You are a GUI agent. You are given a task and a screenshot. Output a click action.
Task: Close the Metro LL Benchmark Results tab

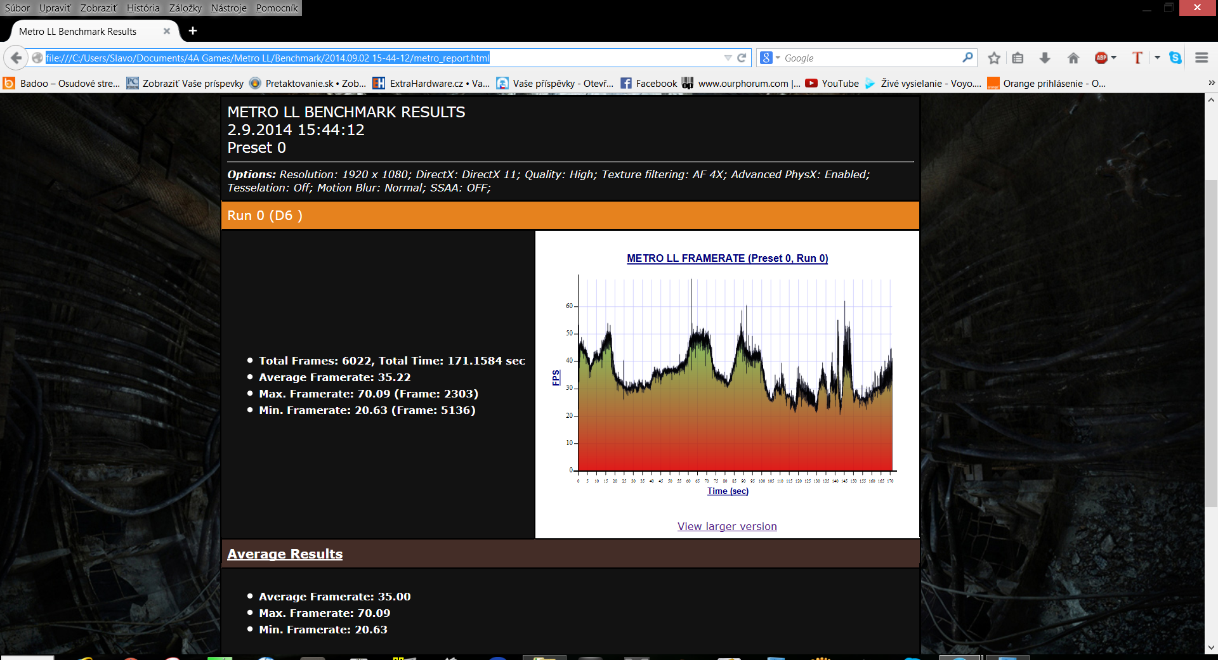[x=167, y=31]
